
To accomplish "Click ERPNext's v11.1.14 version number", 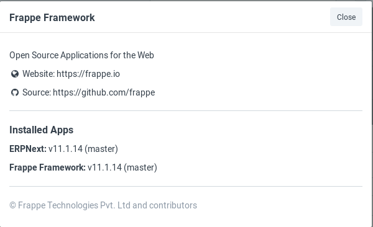I will coord(65,149).
